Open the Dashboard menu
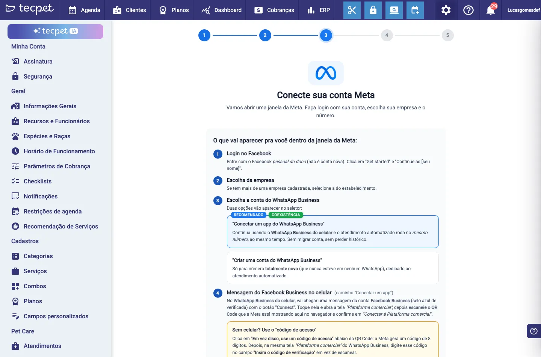The image size is (541, 357). click(221, 10)
